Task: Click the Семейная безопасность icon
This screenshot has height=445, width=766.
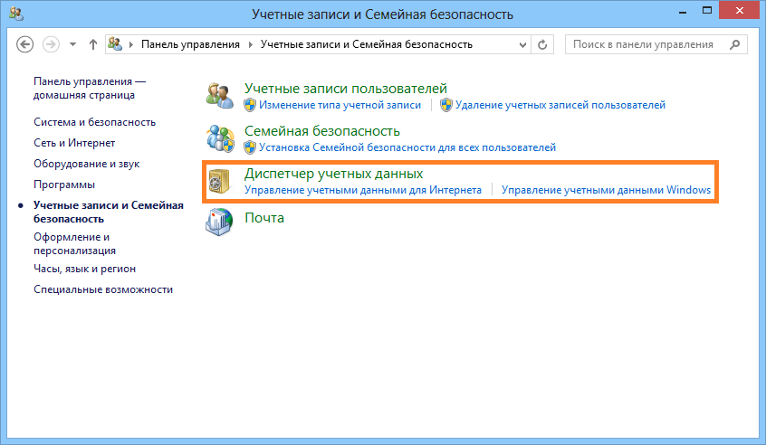Action: click(220, 137)
